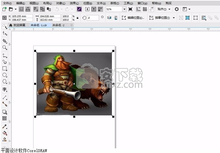Image resolution: width=220 pixels, height=153 pixels.
Task: Open the zoom level 52% dropdown
Action: pyautogui.click(x=124, y=9)
